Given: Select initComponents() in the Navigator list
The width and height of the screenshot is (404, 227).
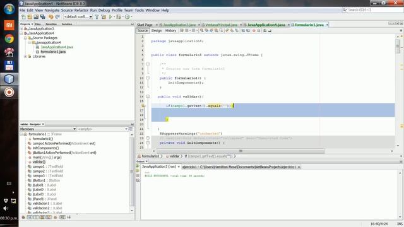Looking at the screenshot, I should [45, 148].
